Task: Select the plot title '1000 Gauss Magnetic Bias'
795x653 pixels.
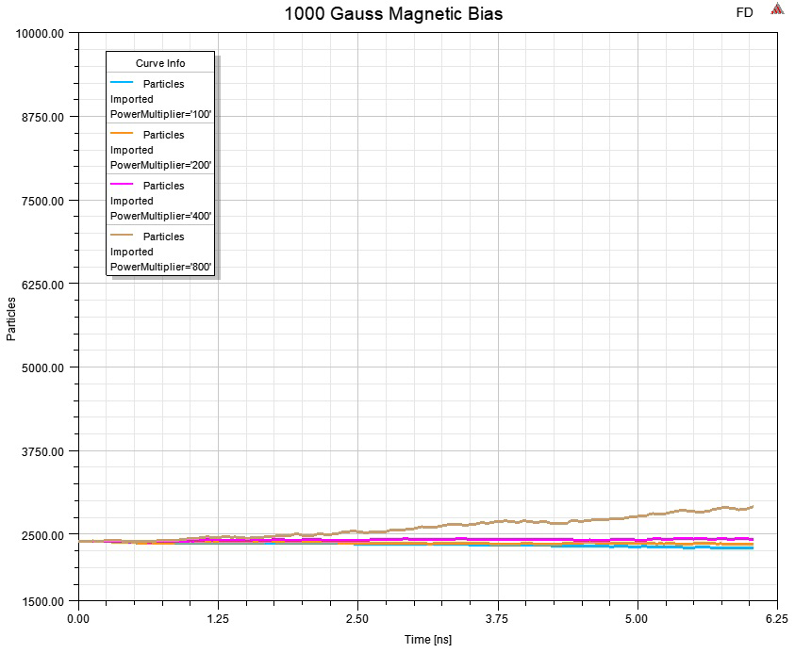Action: 393,14
